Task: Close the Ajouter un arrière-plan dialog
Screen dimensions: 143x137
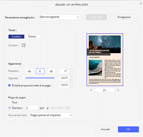Action: (141, 4)
